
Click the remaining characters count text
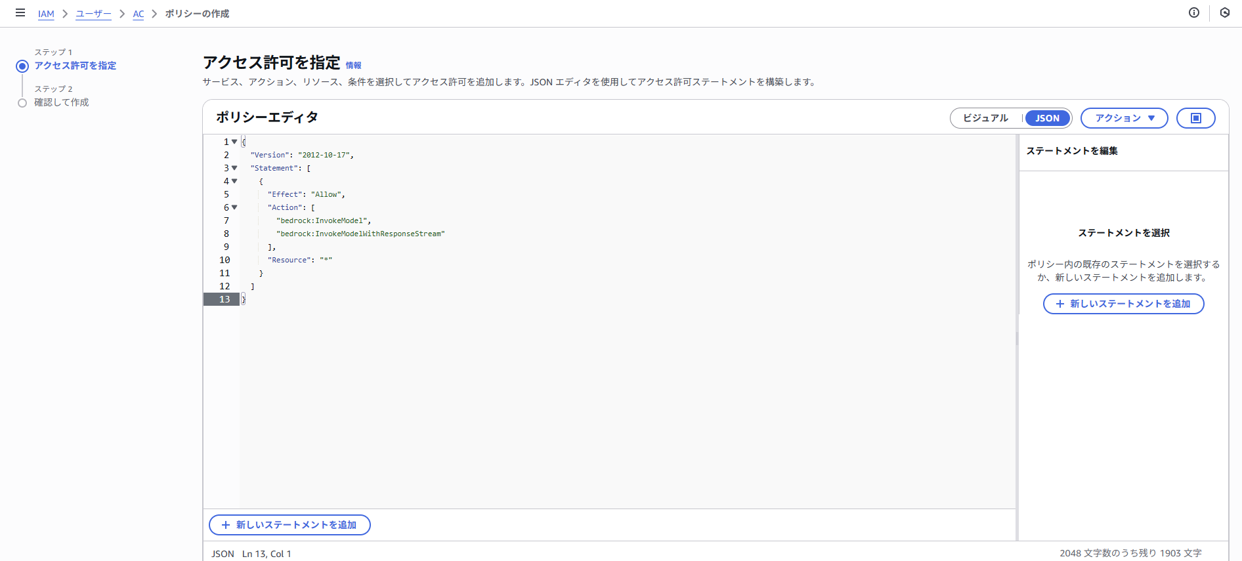point(1130,553)
